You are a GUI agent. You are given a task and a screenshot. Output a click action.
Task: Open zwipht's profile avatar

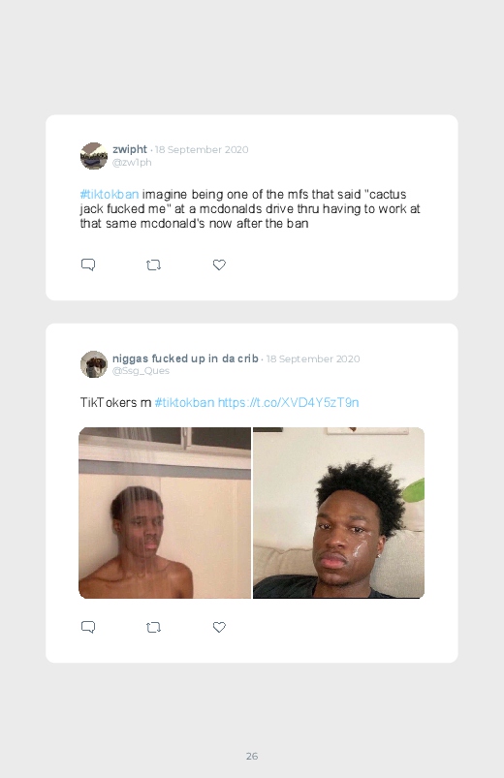pos(94,156)
